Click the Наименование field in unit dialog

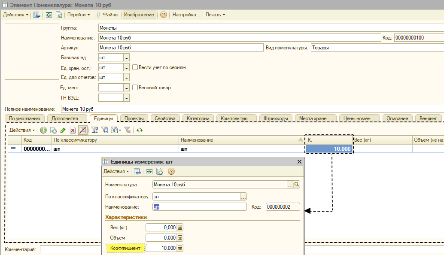[x=200, y=207]
